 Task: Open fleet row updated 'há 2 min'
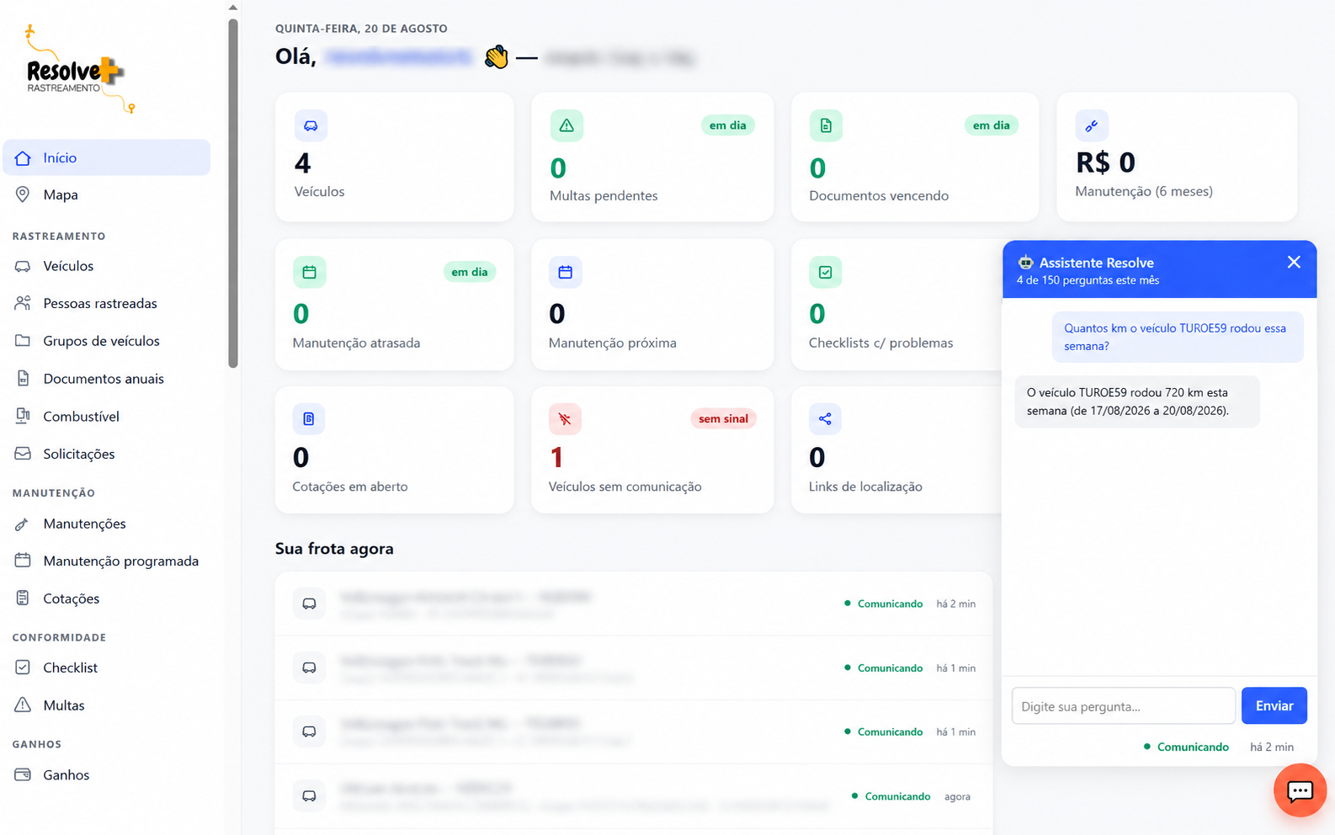tap(634, 604)
